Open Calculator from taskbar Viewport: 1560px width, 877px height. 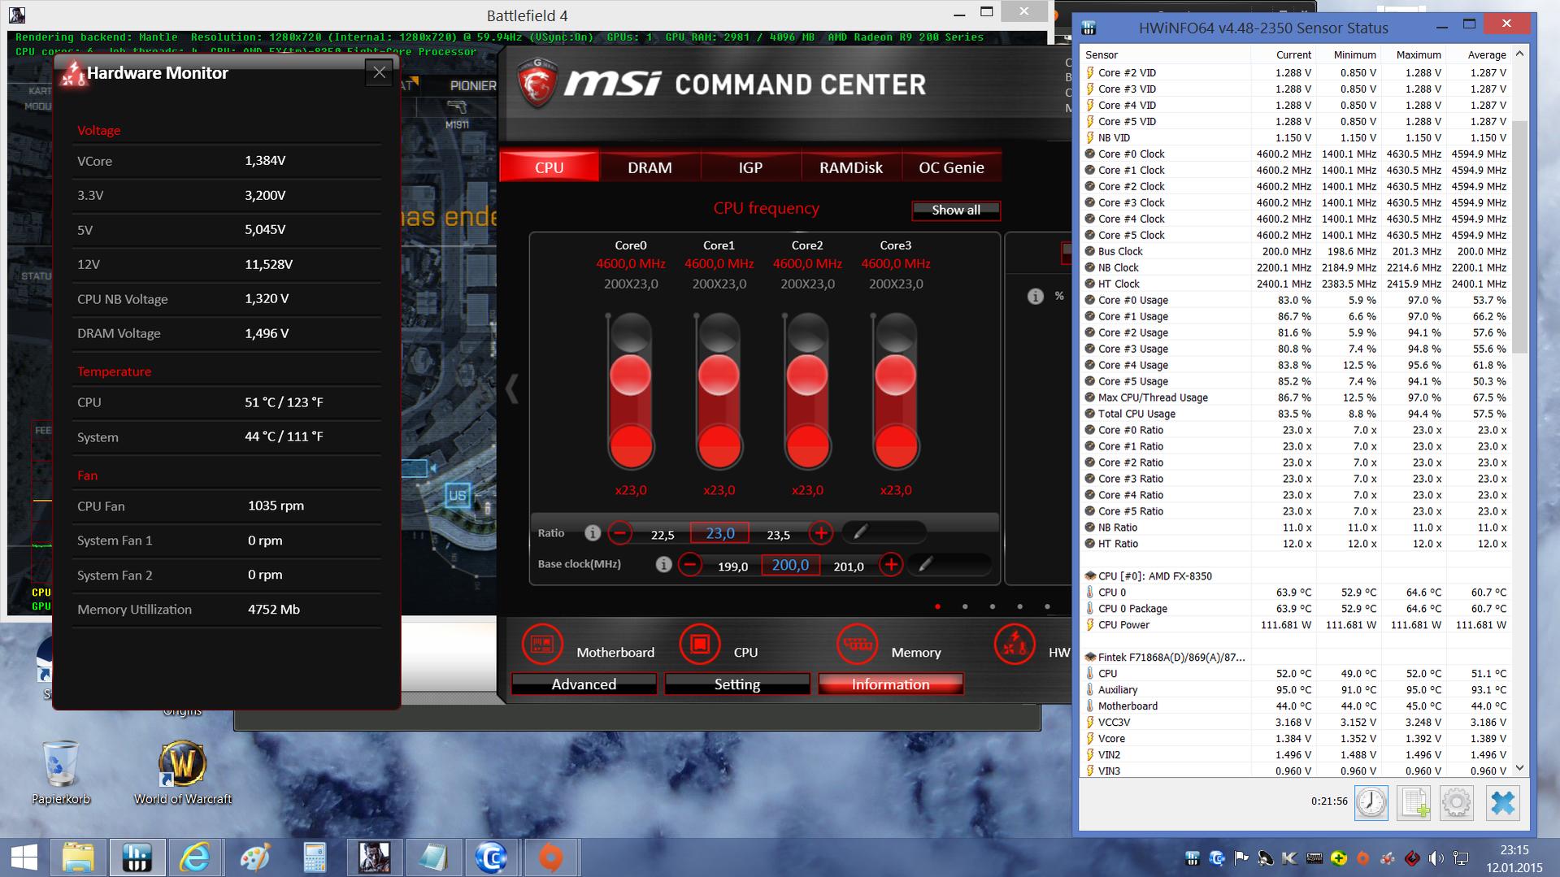[314, 857]
